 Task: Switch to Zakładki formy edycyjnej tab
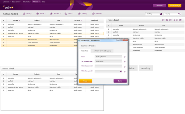(102, 51)
